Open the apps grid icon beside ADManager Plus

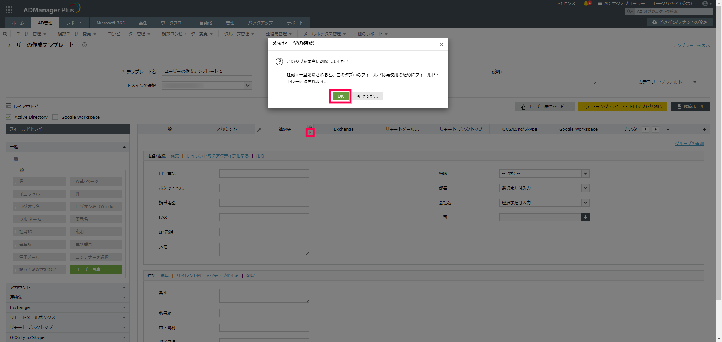(9, 10)
